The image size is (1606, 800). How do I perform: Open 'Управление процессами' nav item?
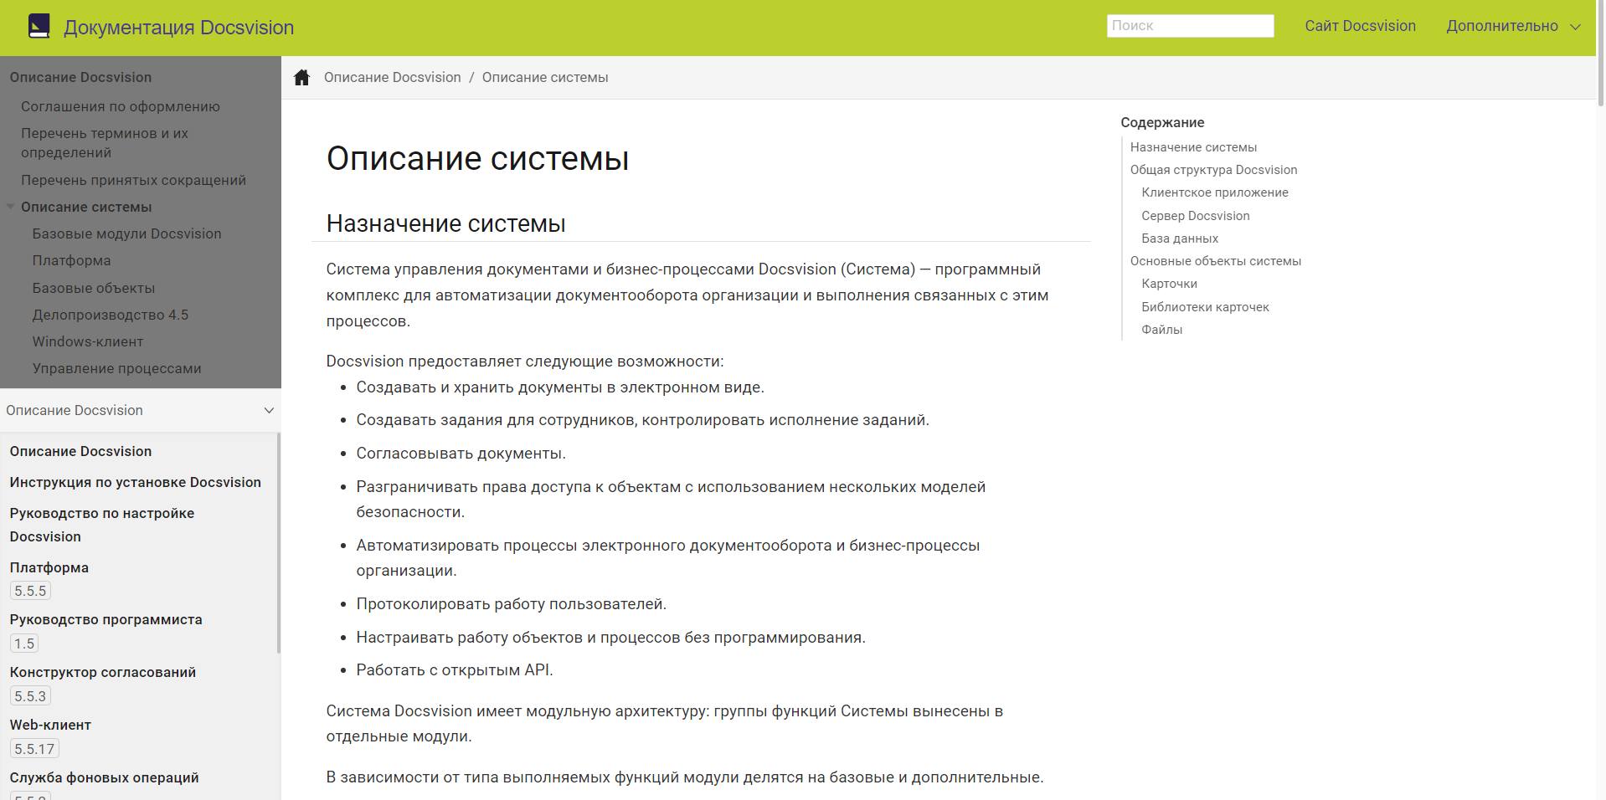click(x=116, y=368)
